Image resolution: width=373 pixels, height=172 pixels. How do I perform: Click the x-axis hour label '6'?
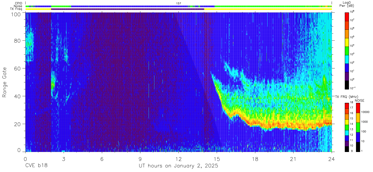click(x=102, y=159)
